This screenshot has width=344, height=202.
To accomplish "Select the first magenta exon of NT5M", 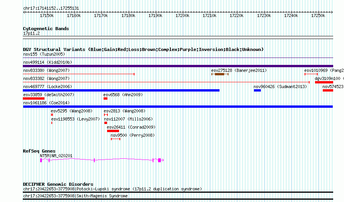I will (41, 160).
